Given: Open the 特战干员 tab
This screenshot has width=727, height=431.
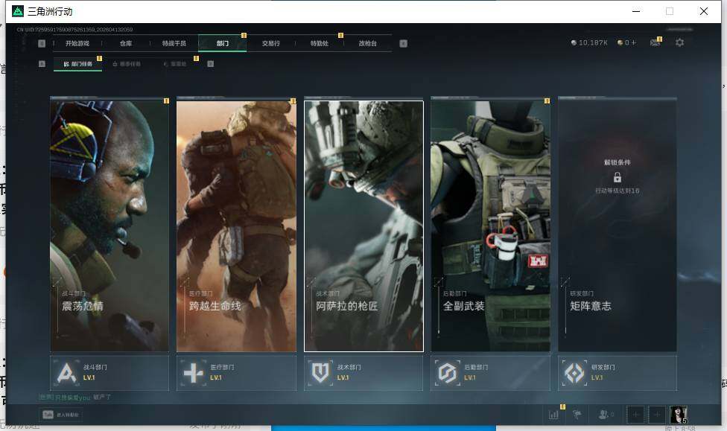Looking at the screenshot, I should (x=174, y=44).
